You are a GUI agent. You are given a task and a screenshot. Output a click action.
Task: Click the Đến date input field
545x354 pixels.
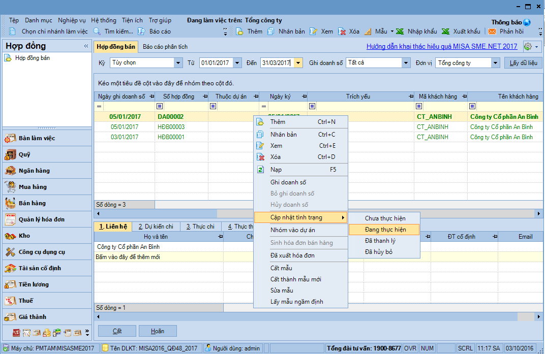point(275,63)
